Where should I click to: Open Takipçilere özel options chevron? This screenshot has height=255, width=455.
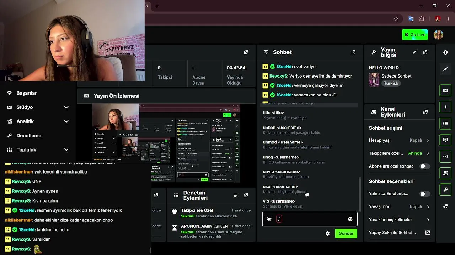tap(428, 153)
